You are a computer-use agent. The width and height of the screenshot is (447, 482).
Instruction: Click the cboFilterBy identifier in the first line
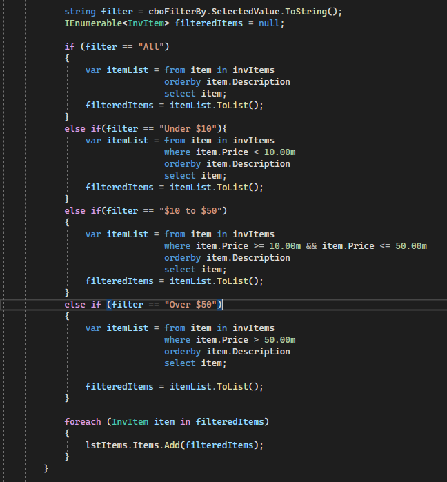[x=177, y=12]
